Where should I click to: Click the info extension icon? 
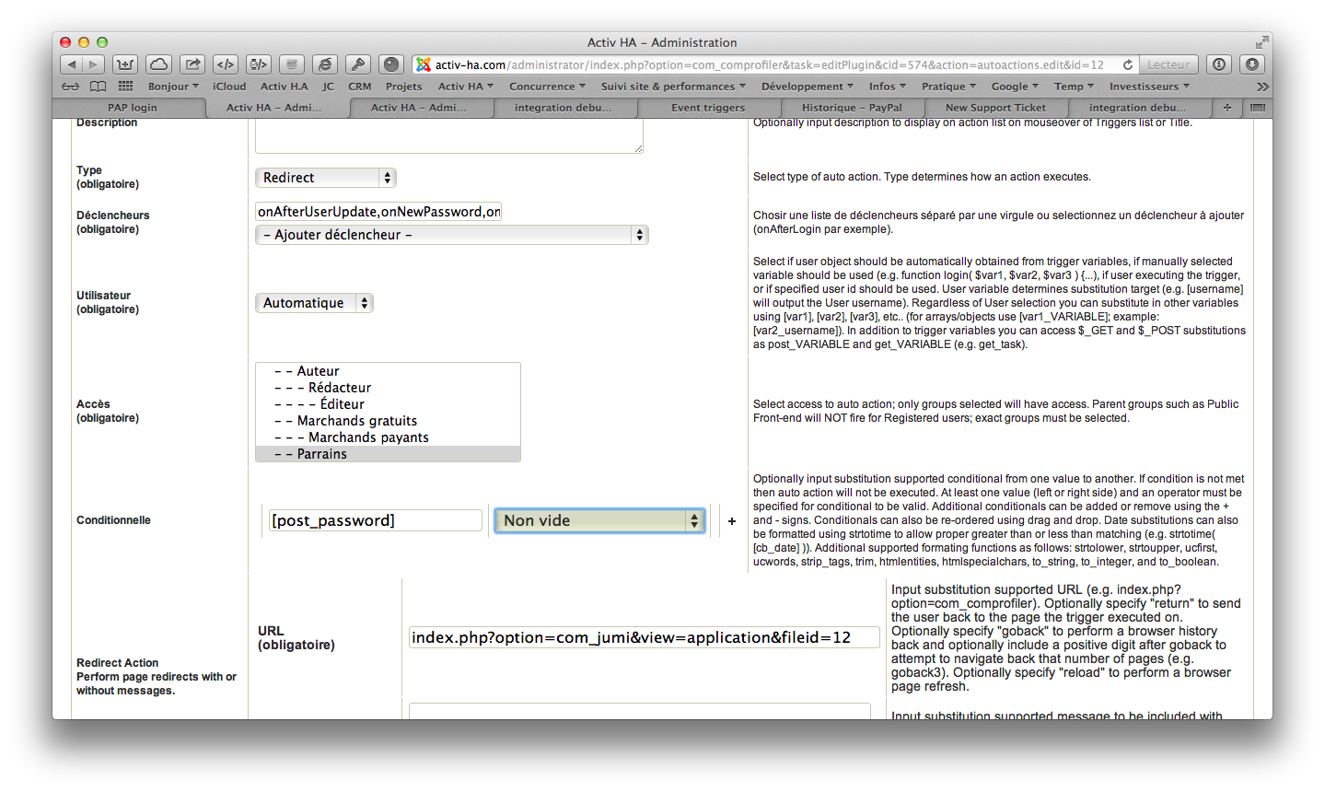click(1219, 64)
